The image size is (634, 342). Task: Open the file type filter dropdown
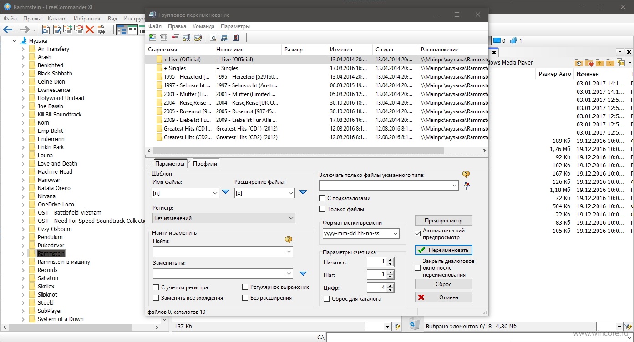point(454,185)
